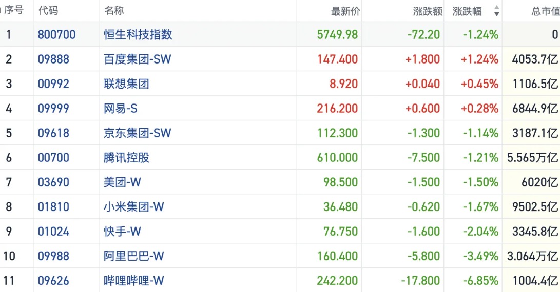The image size is (560, 292).
Task: Click stock code 09618
Action: click(53, 133)
